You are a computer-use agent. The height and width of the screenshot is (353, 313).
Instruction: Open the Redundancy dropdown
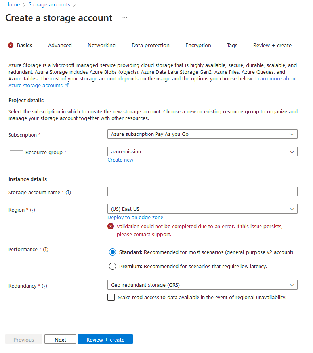[202, 285]
